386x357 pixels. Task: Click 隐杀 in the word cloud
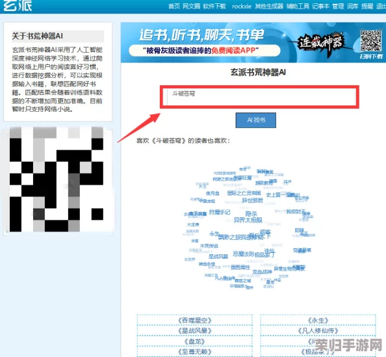[x=251, y=213]
